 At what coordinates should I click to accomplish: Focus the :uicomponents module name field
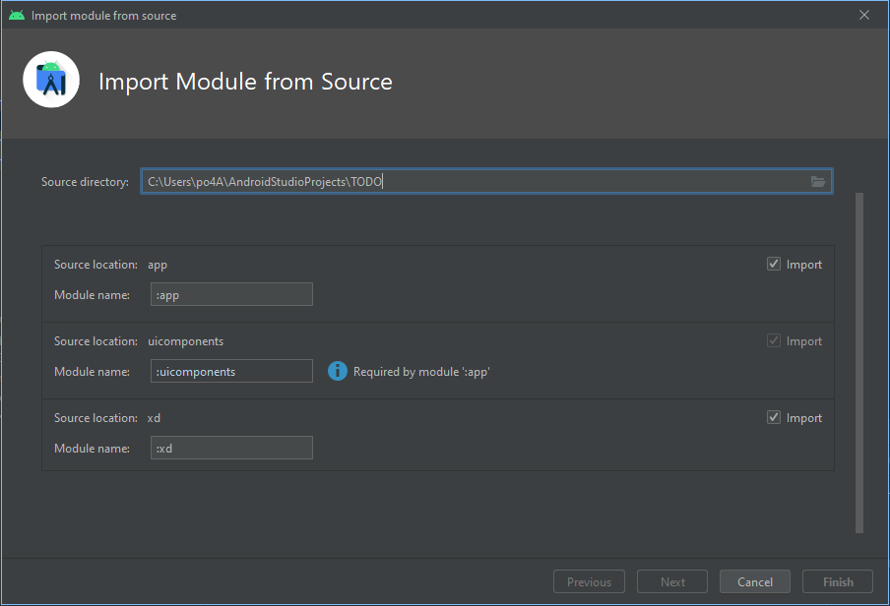tap(232, 372)
